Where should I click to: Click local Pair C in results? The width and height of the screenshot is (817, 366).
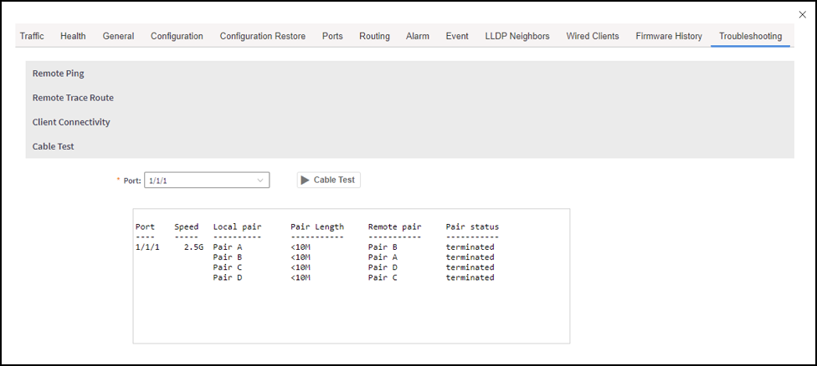point(228,267)
